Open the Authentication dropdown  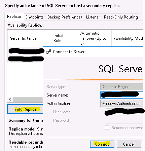pos(121,104)
